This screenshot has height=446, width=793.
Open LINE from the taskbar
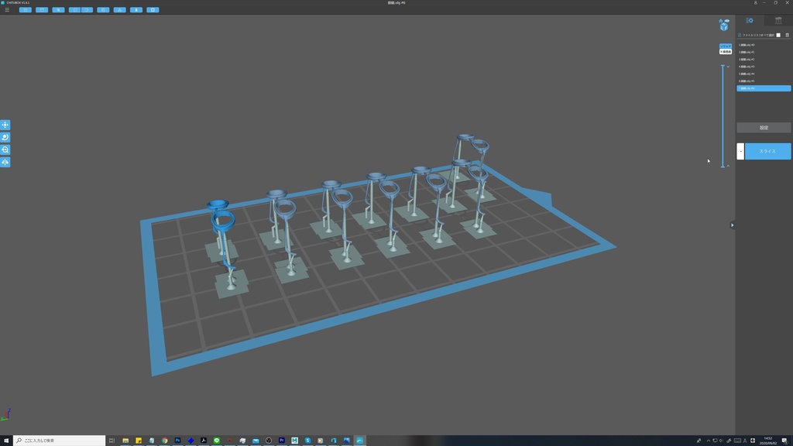click(217, 441)
